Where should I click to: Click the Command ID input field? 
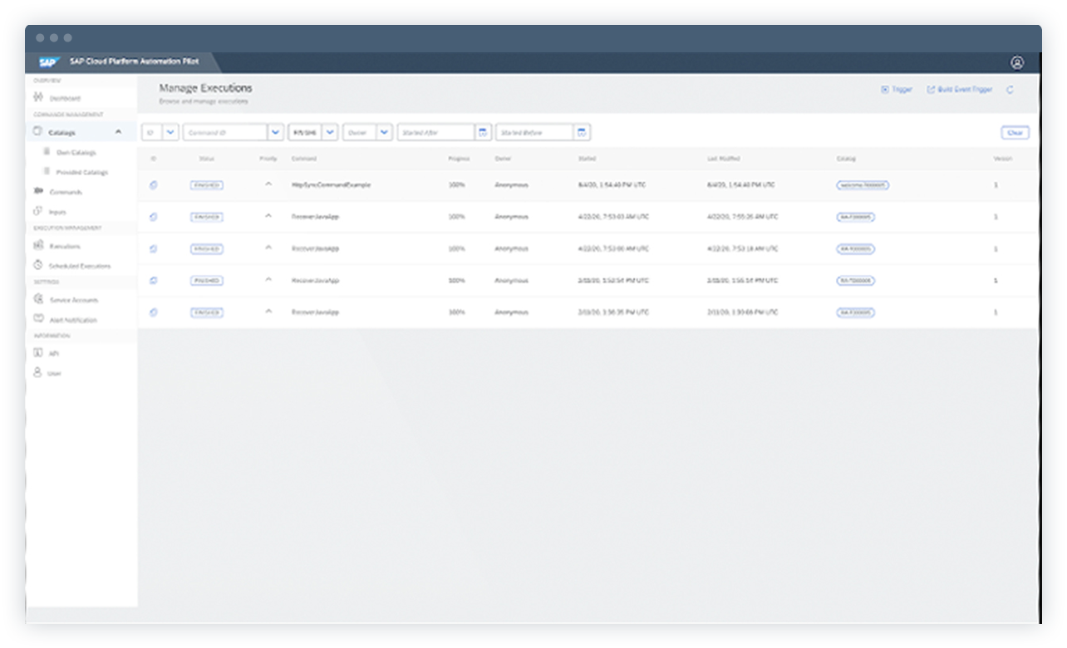coord(225,133)
